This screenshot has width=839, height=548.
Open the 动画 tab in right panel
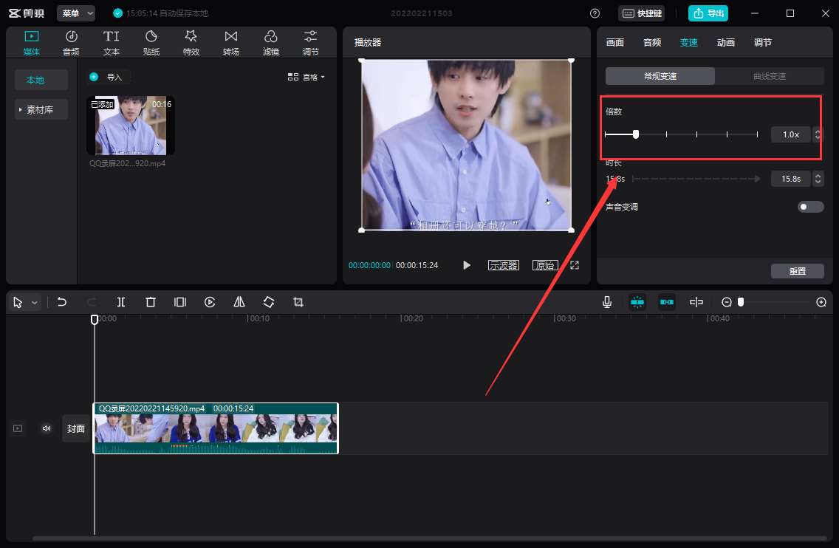tap(725, 42)
